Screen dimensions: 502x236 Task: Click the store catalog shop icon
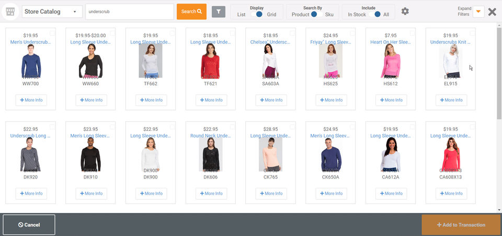pyautogui.click(x=10, y=12)
